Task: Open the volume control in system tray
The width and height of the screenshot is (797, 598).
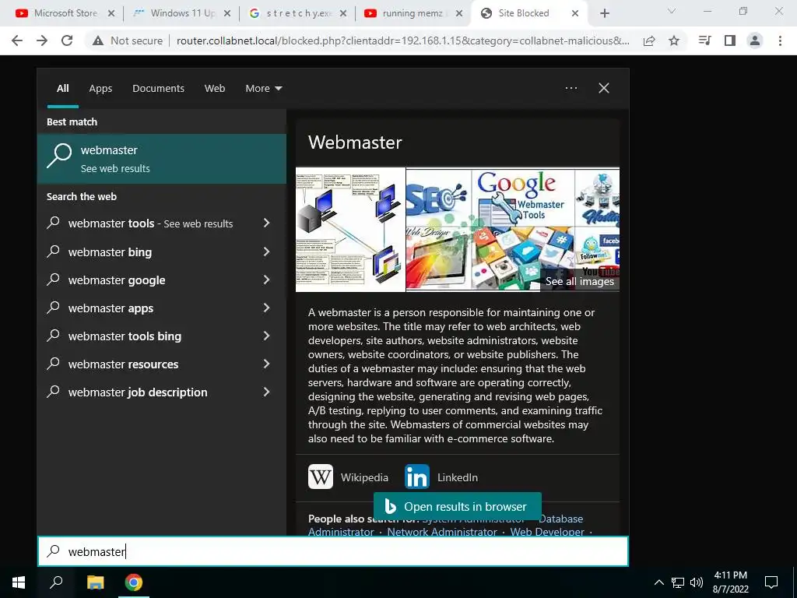Action: [x=697, y=582]
